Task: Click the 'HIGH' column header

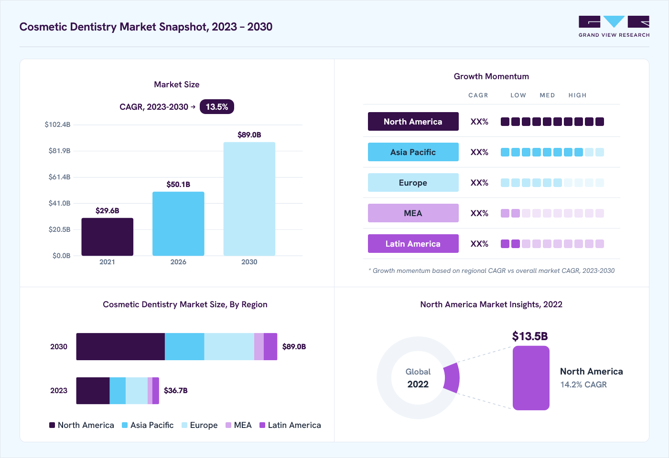Action: (577, 95)
